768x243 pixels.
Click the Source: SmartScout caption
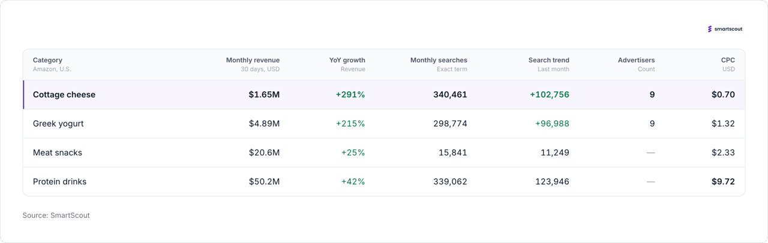coord(56,215)
